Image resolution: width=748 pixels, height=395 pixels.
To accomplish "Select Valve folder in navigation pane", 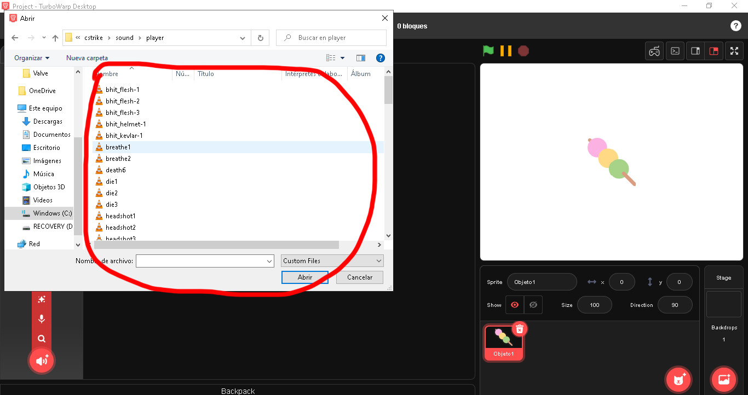I will coord(41,73).
